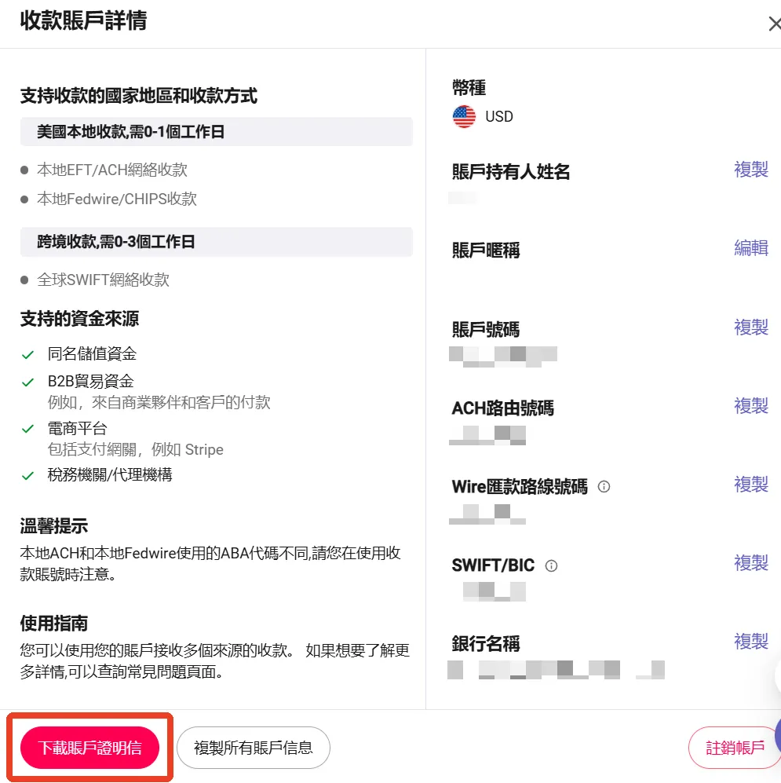The image size is (781, 783).
Task: Select the 美國本地收款 section header
Action: (217, 132)
